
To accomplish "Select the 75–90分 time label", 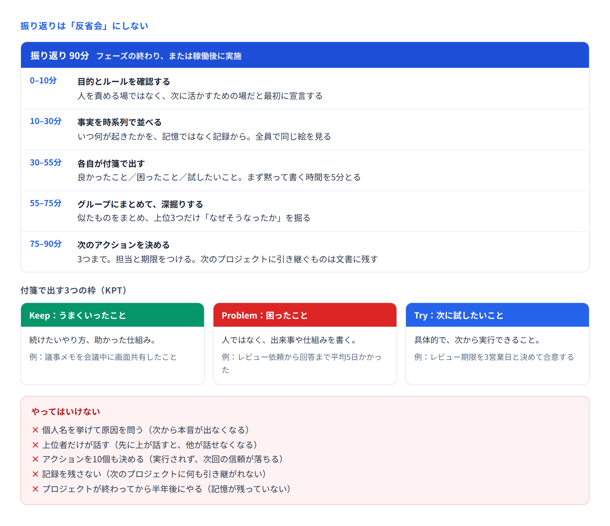I will point(46,244).
